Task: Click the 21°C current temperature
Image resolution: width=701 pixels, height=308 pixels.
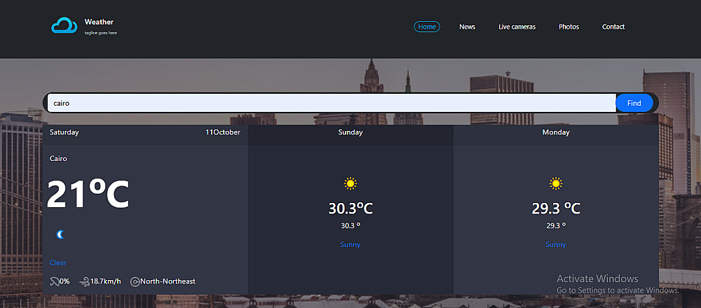Action: tap(88, 195)
